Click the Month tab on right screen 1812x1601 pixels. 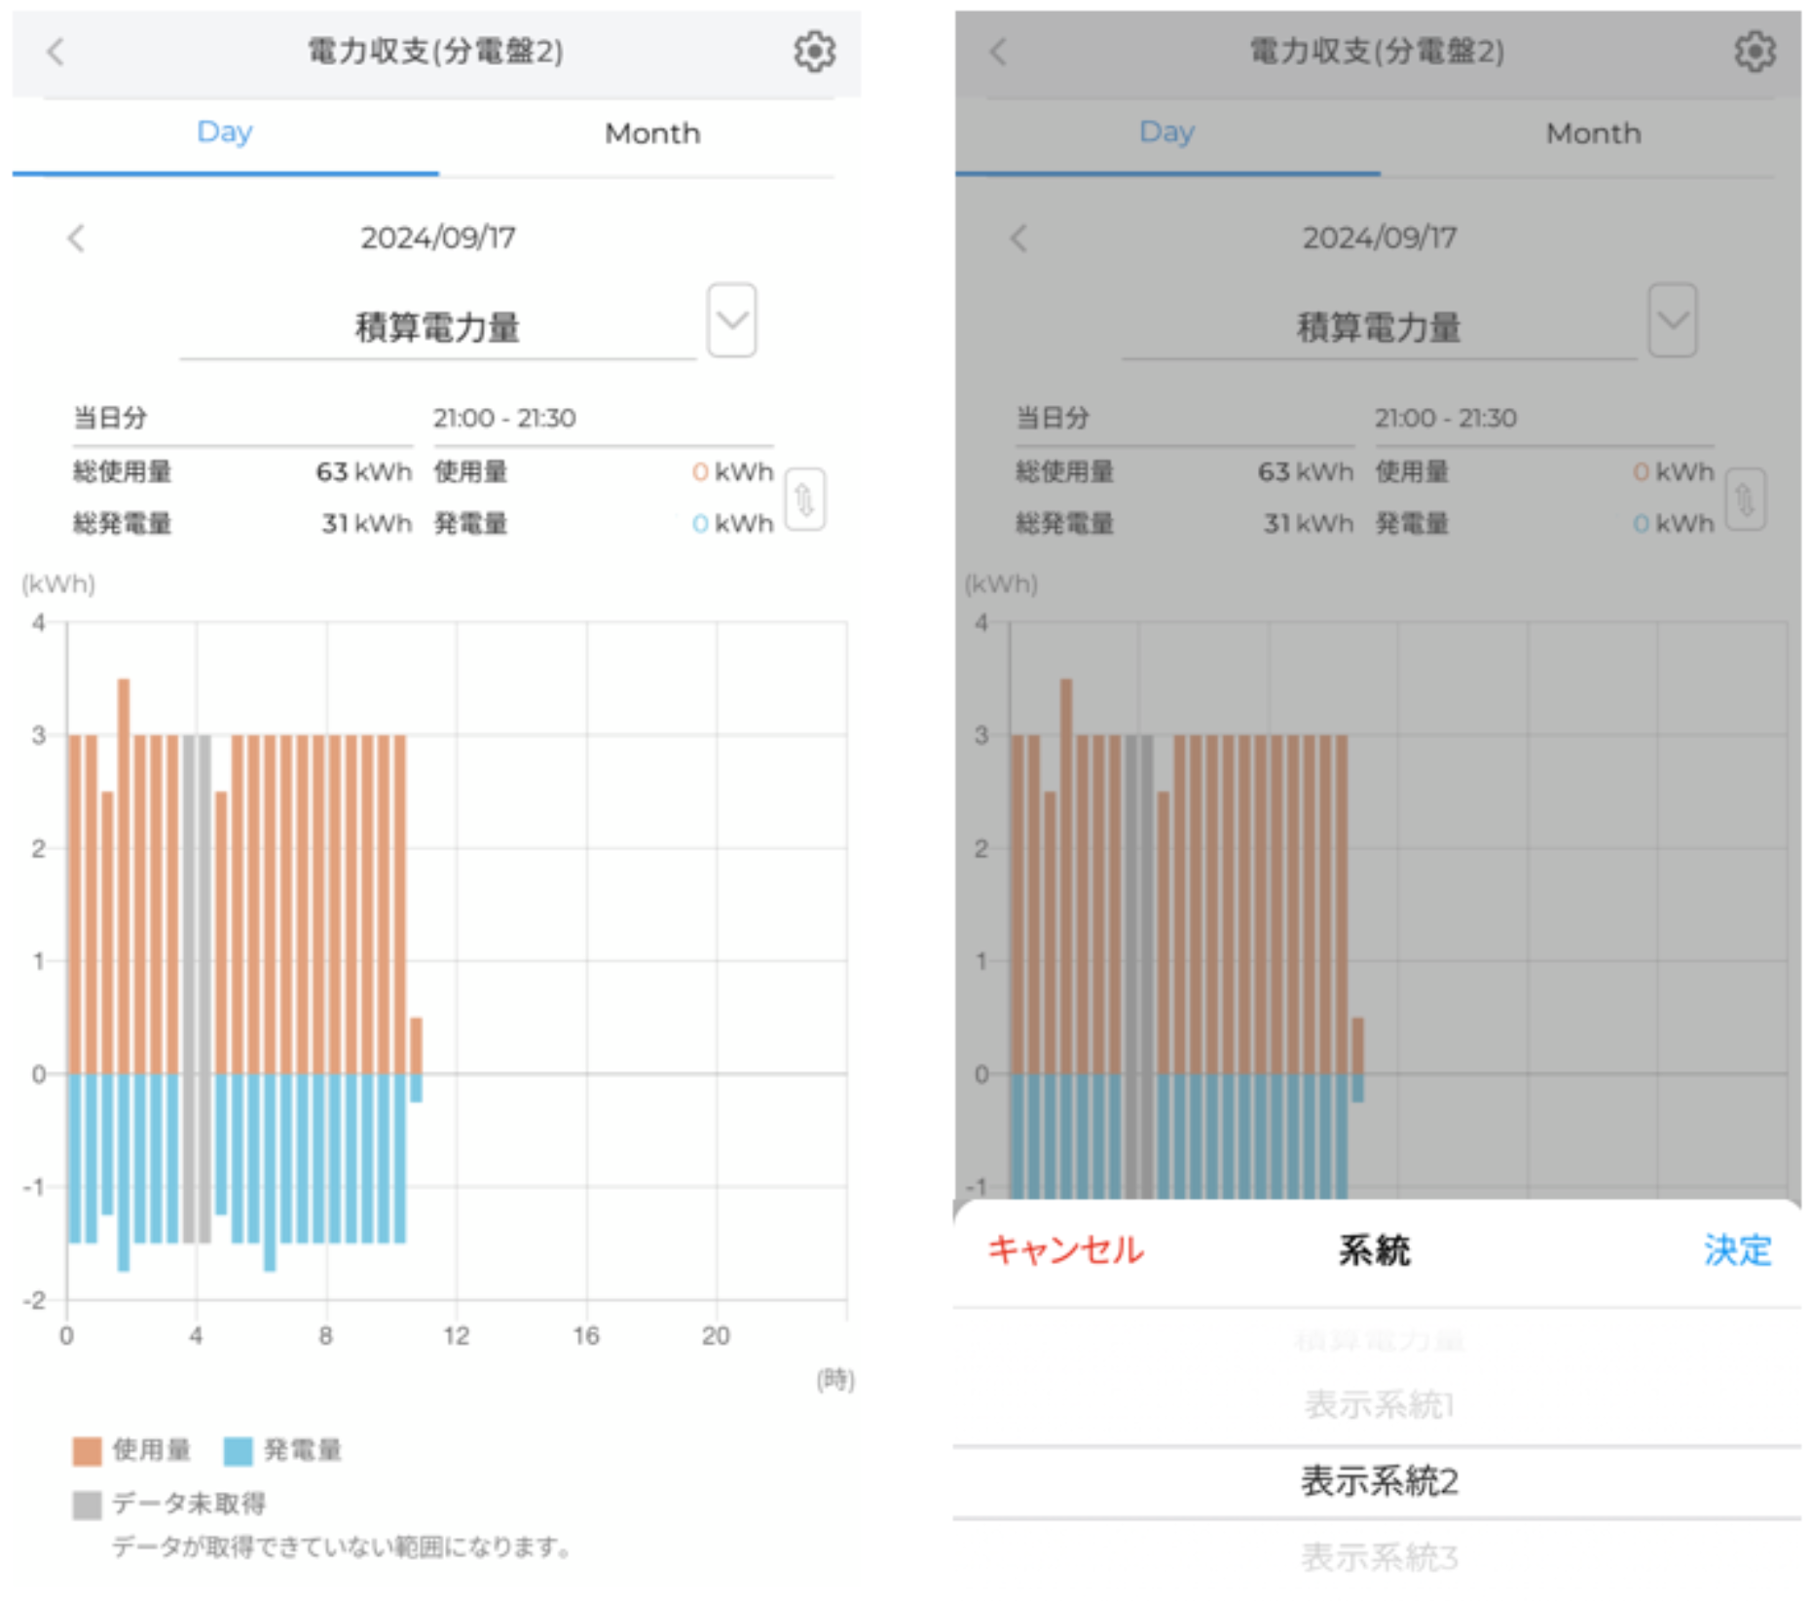tap(1593, 133)
